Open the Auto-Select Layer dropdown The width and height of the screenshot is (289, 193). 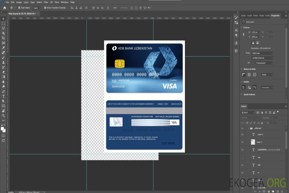pyautogui.click(x=37, y=8)
